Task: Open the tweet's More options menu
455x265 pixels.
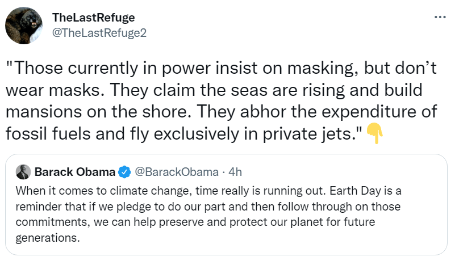Action: tap(440, 18)
